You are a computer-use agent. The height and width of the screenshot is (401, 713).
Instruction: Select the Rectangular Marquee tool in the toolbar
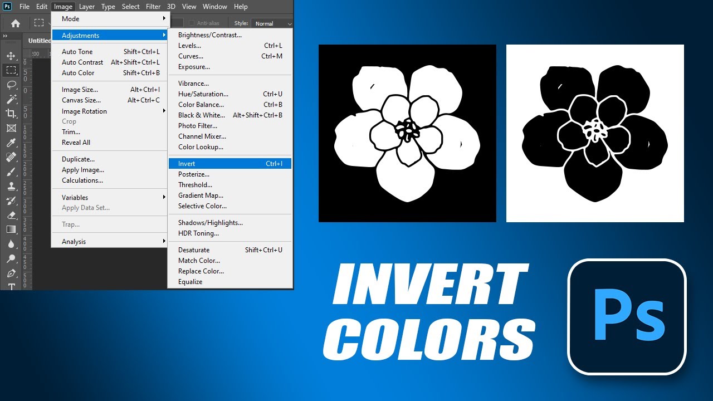point(11,70)
